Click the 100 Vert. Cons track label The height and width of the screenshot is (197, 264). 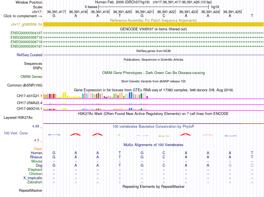click(x=16, y=133)
